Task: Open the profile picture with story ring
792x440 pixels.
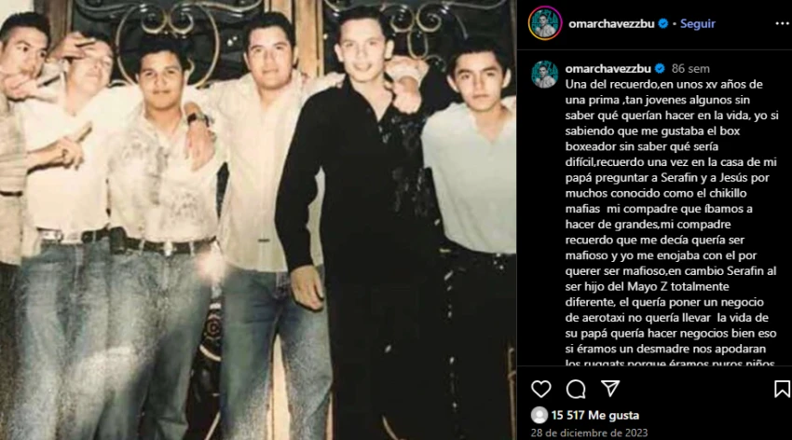Action: click(x=545, y=23)
